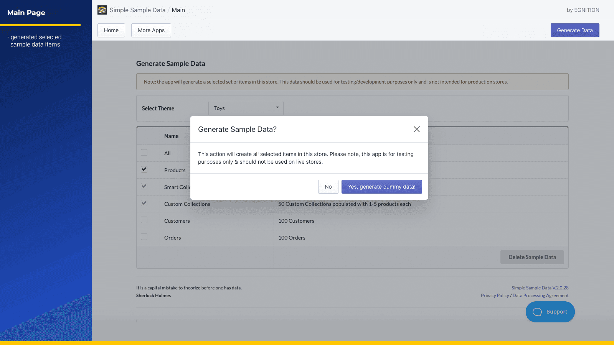Close the Generate Sample Data dialog
This screenshot has height=345, width=614.
pos(416,129)
